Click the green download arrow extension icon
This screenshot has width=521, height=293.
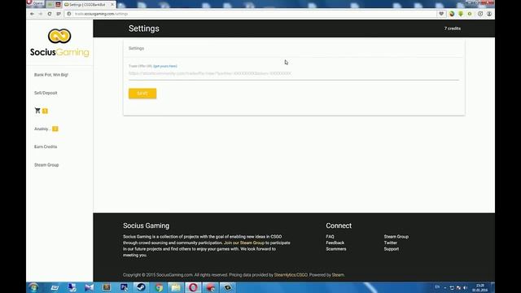[461, 14]
